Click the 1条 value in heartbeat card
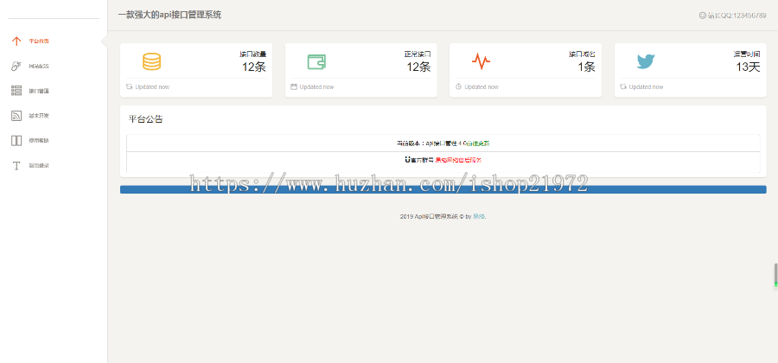 pyautogui.click(x=586, y=67)
